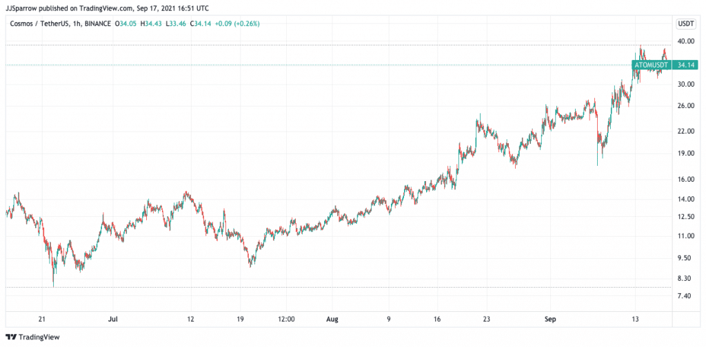706x347 pixels.
Task: Click the low value L33.46
Action: pos(177,24)
